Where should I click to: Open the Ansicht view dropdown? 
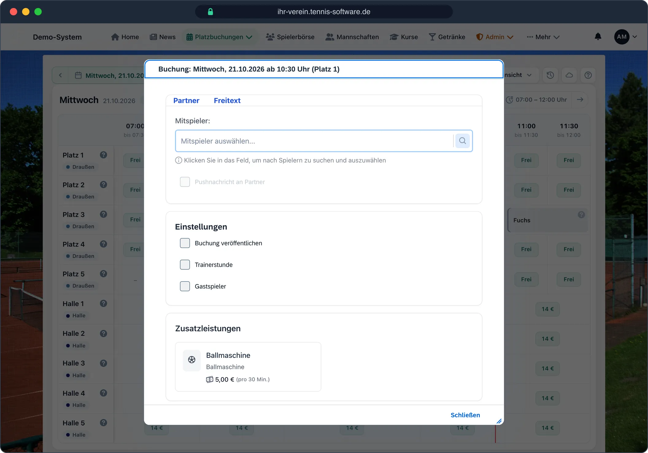(x=518, y=75)
